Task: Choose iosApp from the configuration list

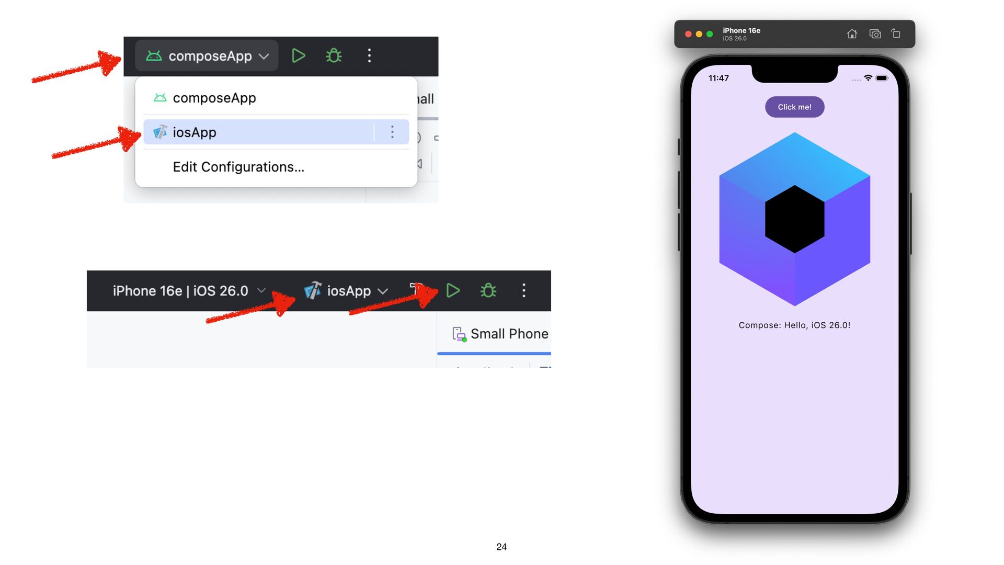Action: [258, 132]
